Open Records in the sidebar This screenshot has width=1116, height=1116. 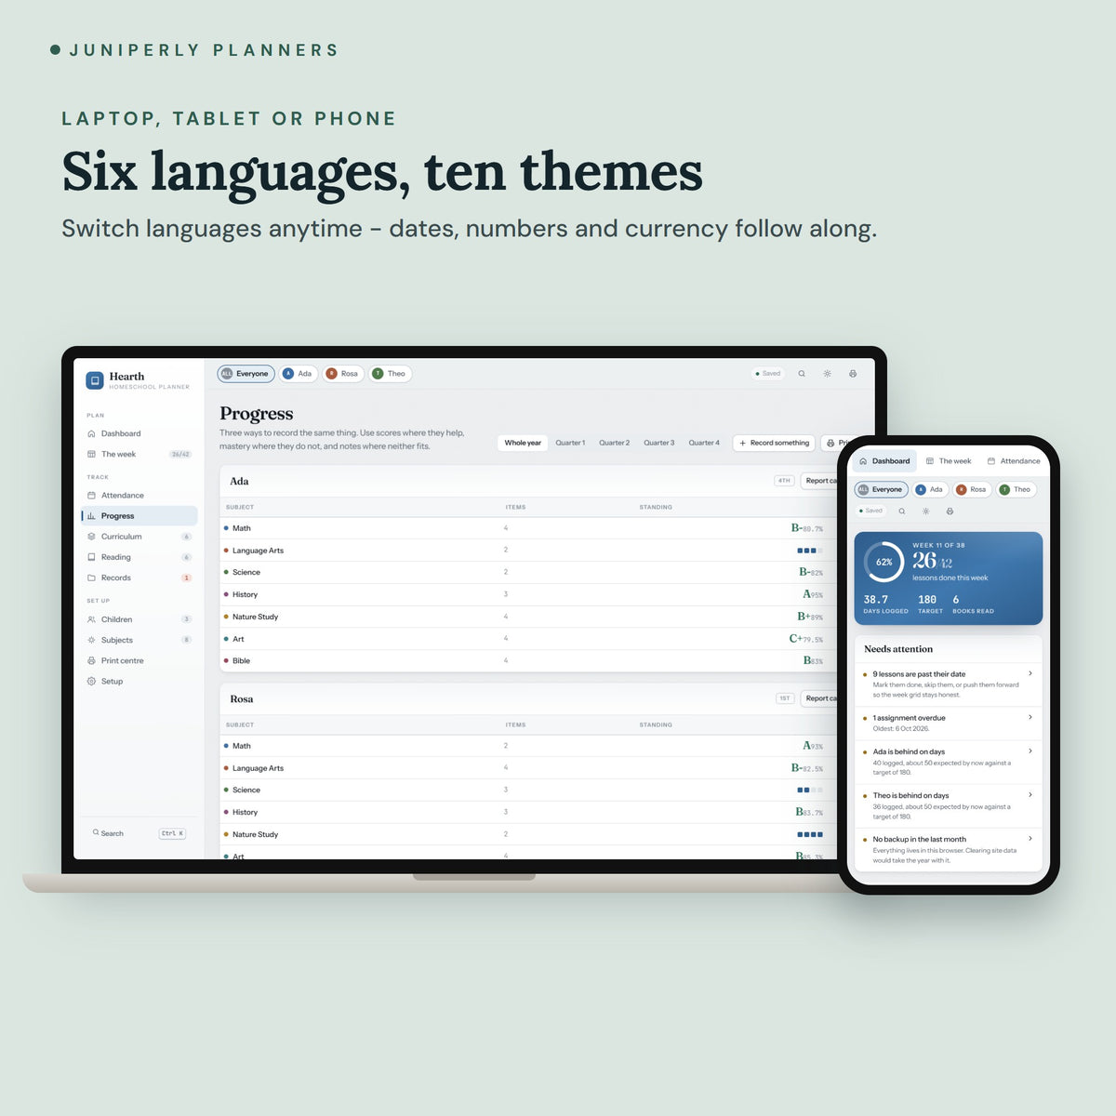(x=139, y=578)
